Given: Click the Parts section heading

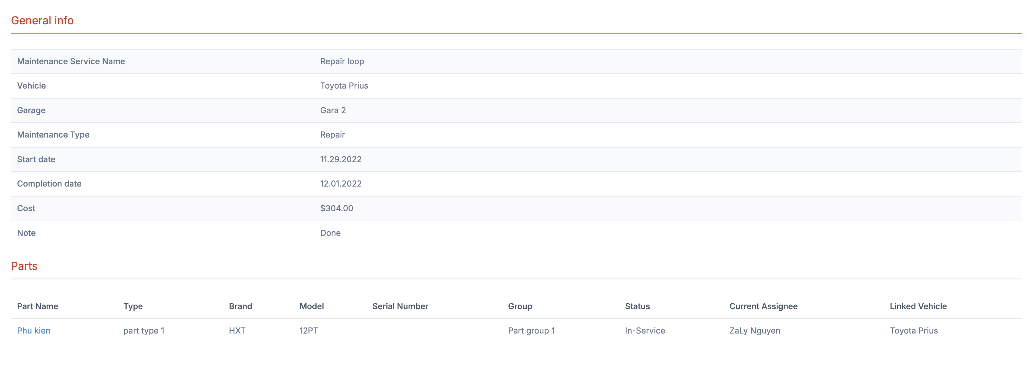Looking at the screenshot, I should pos(24,266).
